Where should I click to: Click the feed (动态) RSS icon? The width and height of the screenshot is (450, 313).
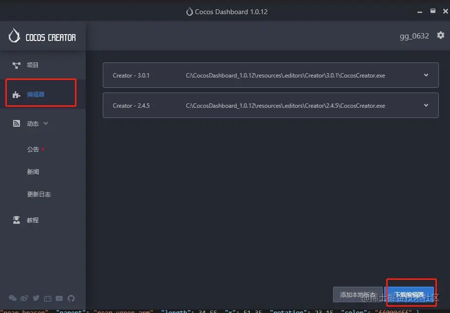click(17, 123)
